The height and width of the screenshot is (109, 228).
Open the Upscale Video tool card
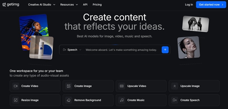coord(141,86)
